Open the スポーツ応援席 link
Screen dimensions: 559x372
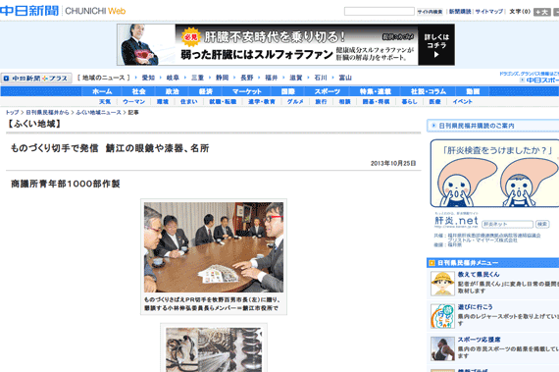[479, 340]
